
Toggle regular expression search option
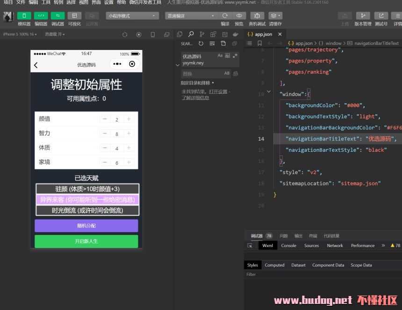pos(235,56)
